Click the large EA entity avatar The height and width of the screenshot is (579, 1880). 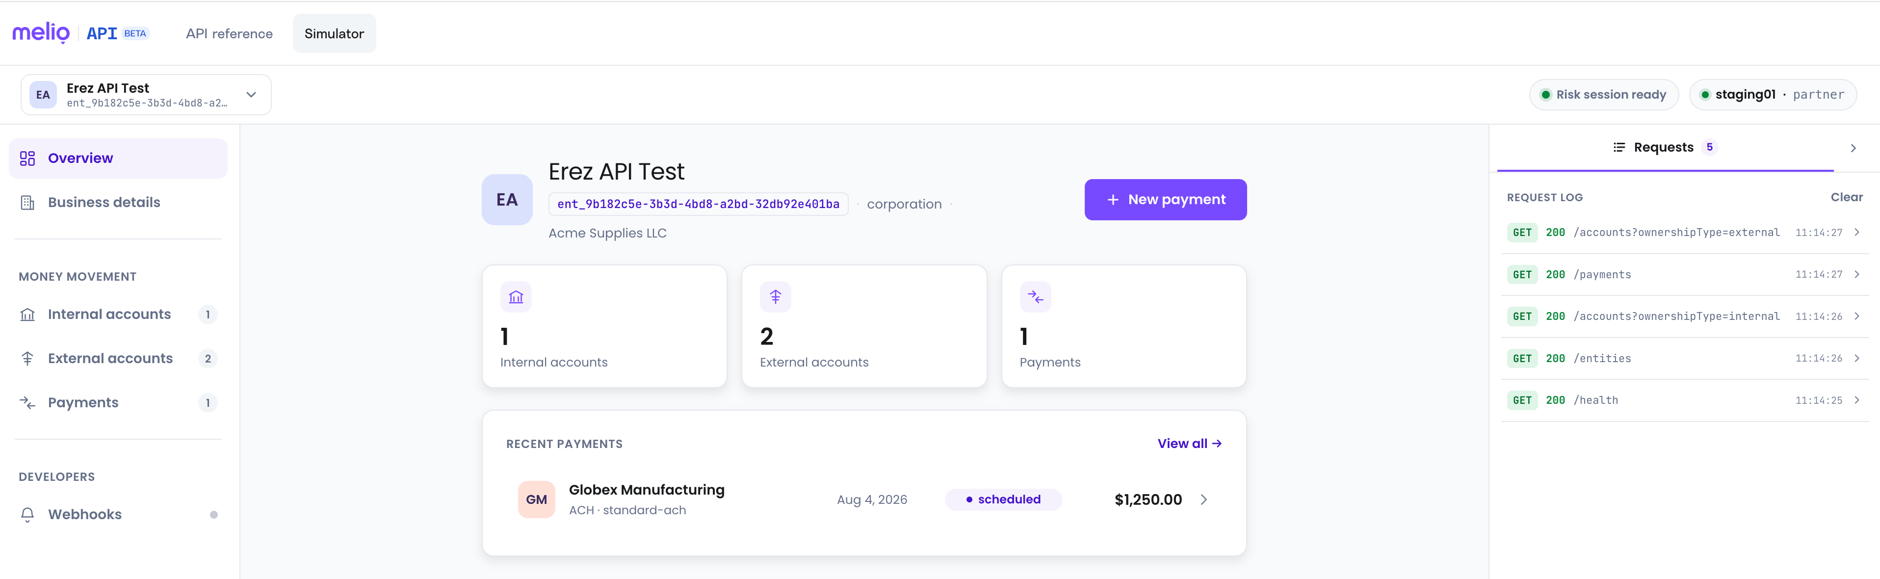507,199
